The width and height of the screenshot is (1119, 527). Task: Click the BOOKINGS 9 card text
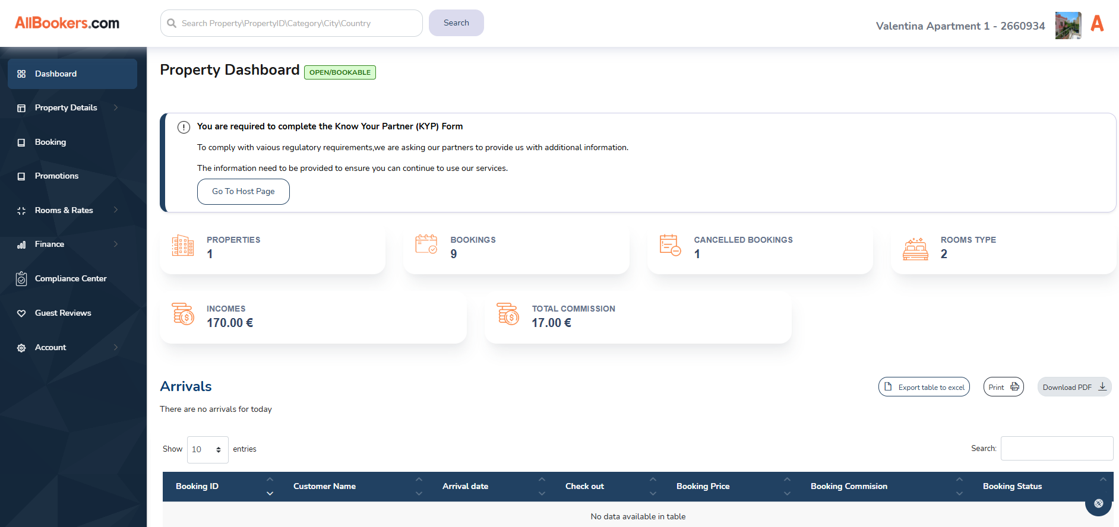pyautogui.click(x=473, y=247)
